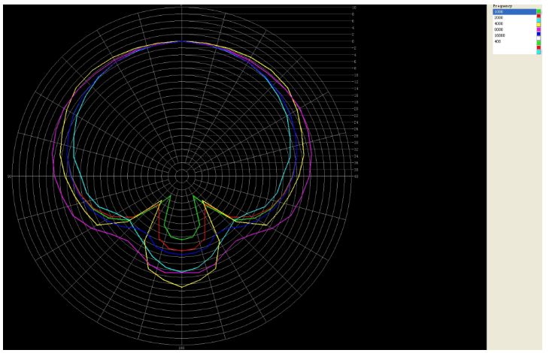Choose the 4000 frequency list item
The height and width of the screenshot is (353, 549).
click(x=499, y=24)
